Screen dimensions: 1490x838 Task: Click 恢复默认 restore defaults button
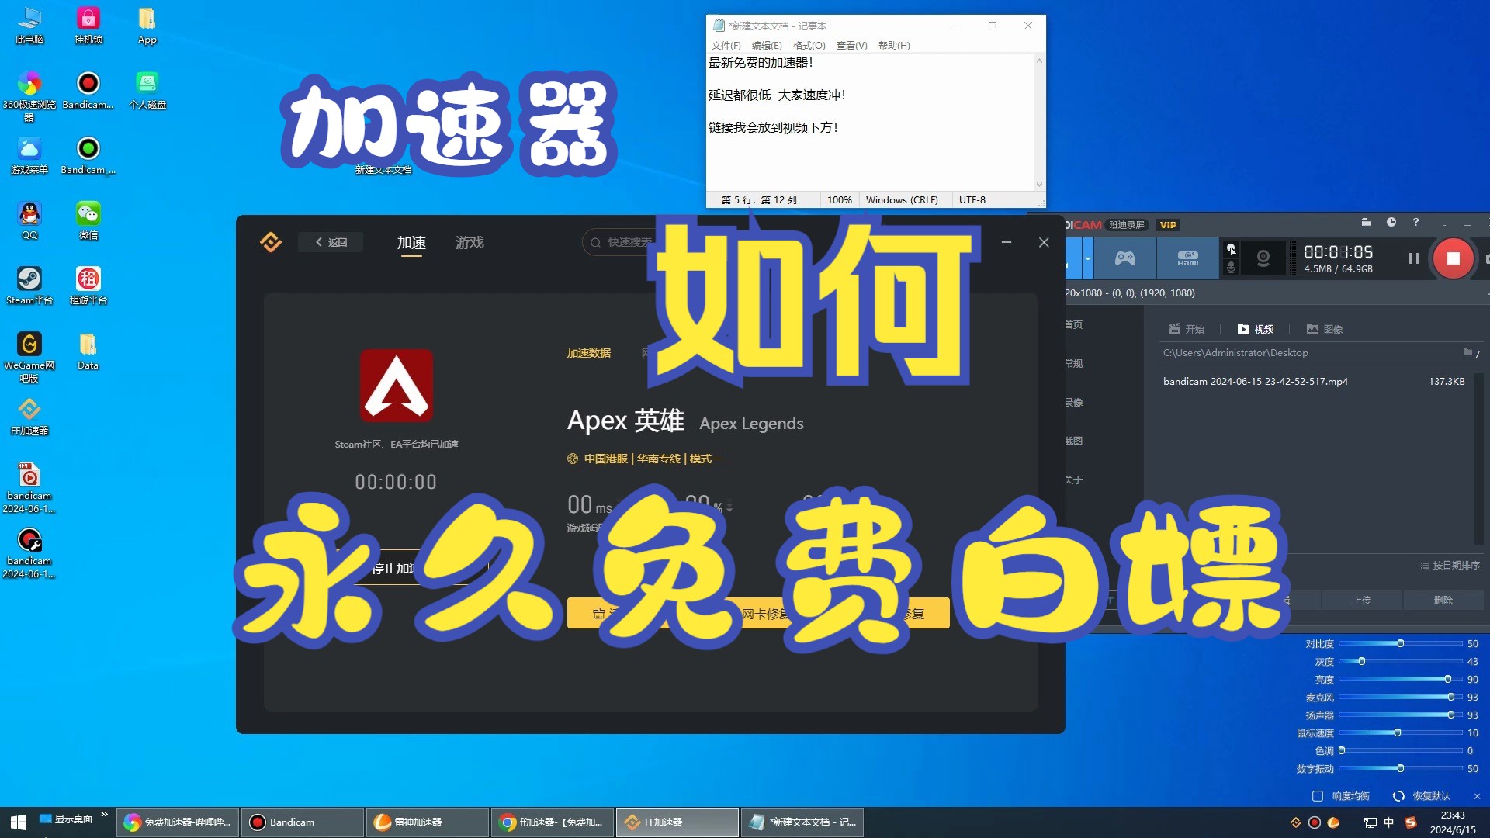(x=1422, y=796)
